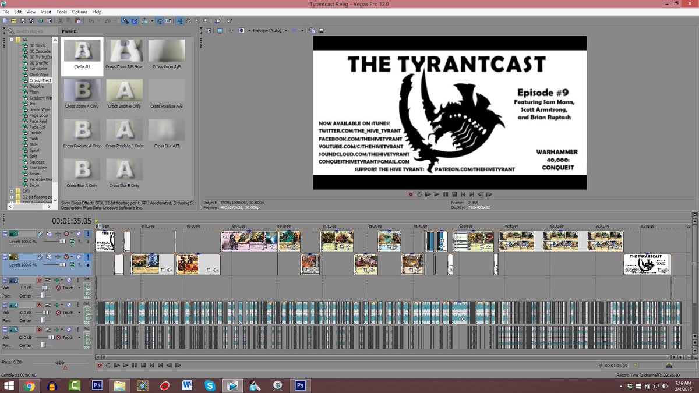The width and height of the screenshot is (699, 393).
Task: Click track 3 automation settings gear icon
Action: tap(58, 288)
